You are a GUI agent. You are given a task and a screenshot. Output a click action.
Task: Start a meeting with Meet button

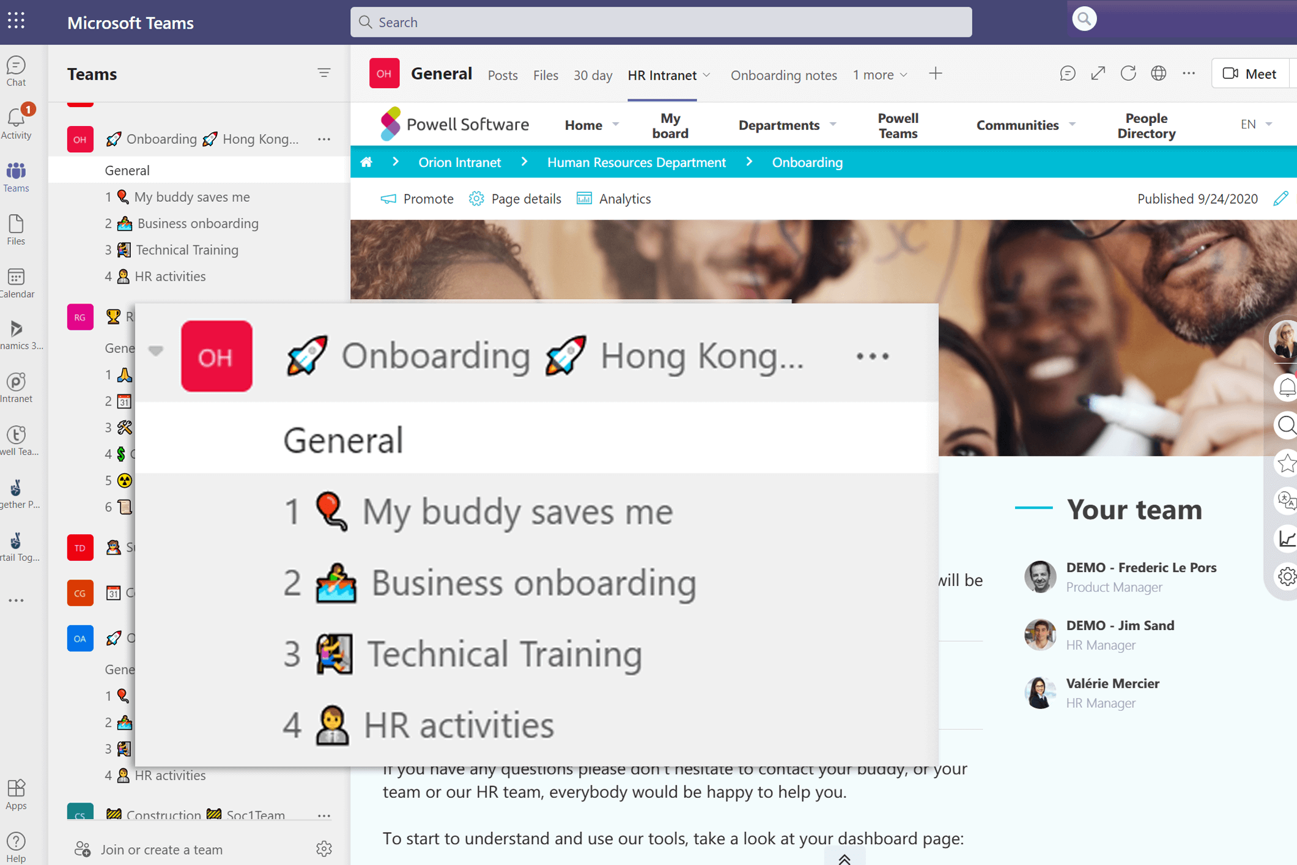click(1250, 73)
